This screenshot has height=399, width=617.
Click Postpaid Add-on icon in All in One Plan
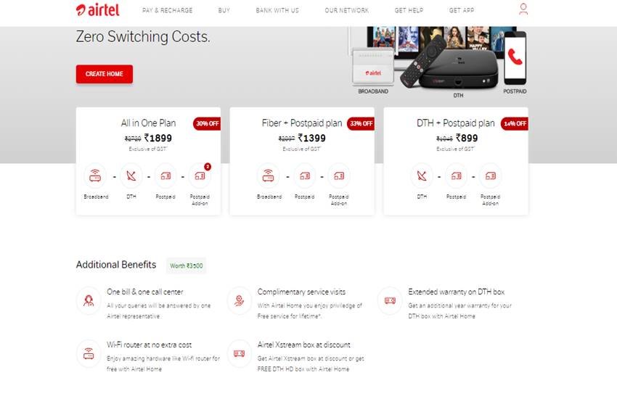pos(200,176)
